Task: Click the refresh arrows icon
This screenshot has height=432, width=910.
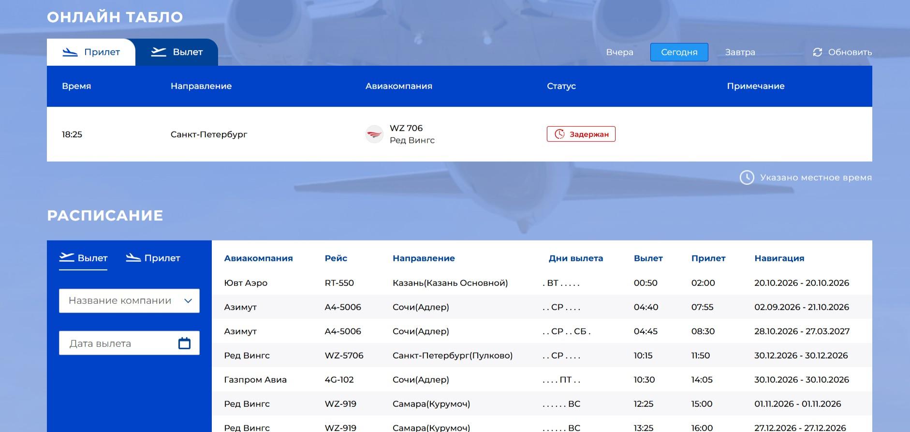Action: point(818,52)
